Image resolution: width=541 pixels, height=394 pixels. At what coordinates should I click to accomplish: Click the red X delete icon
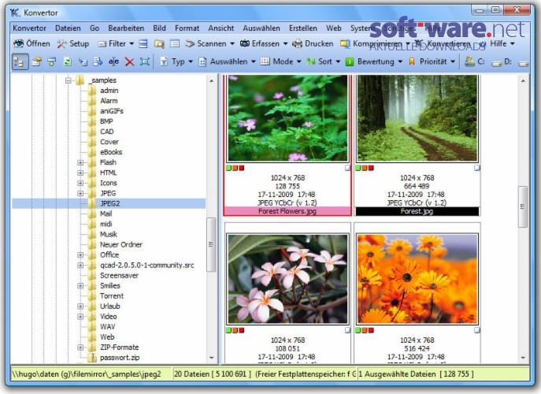129,61
